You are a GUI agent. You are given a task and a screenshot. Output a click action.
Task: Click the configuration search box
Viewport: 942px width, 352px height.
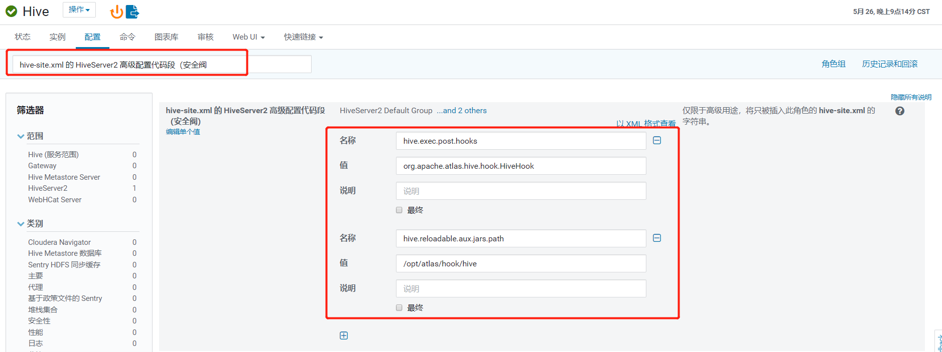162,65
